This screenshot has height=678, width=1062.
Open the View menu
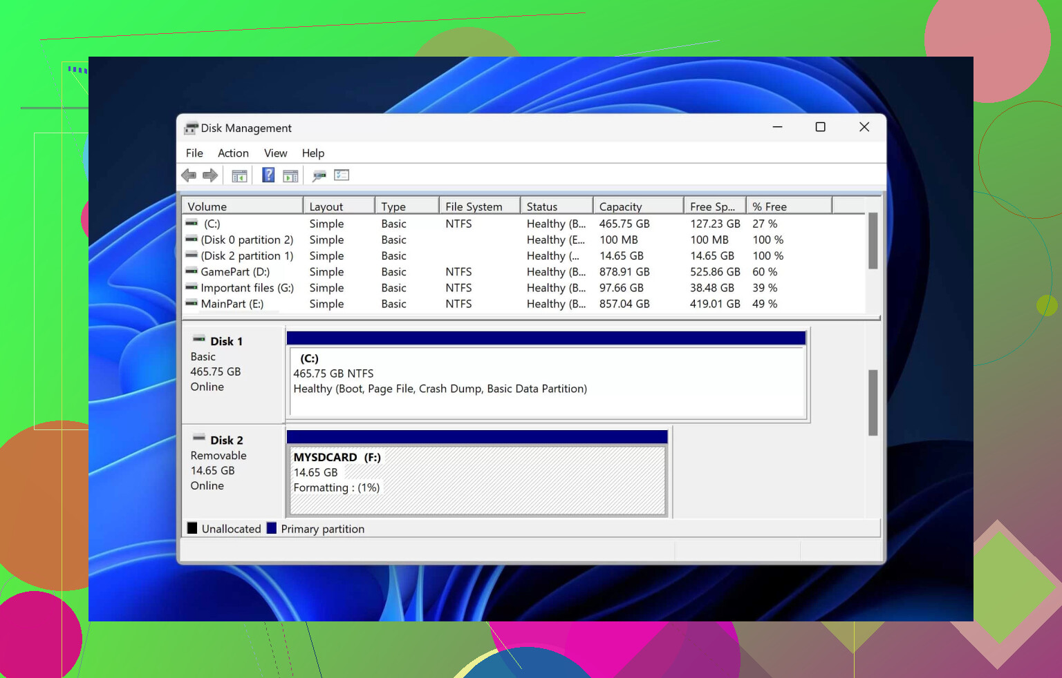275,153
